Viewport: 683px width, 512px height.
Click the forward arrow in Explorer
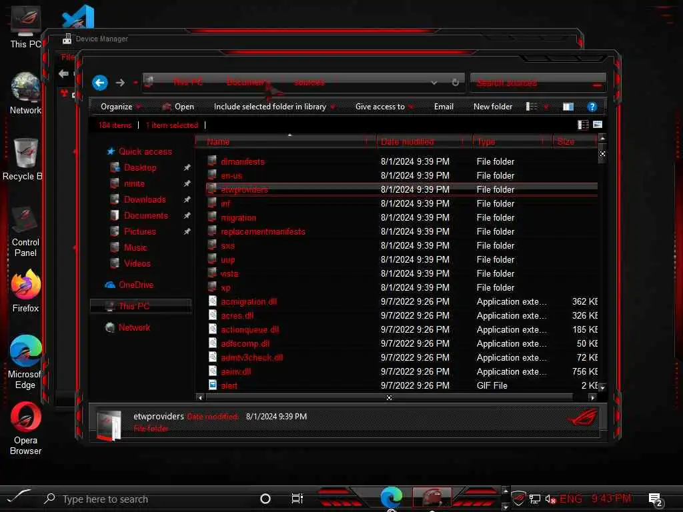(120, 83)
